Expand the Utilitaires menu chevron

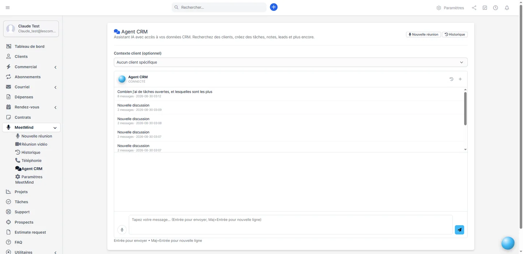55,253
